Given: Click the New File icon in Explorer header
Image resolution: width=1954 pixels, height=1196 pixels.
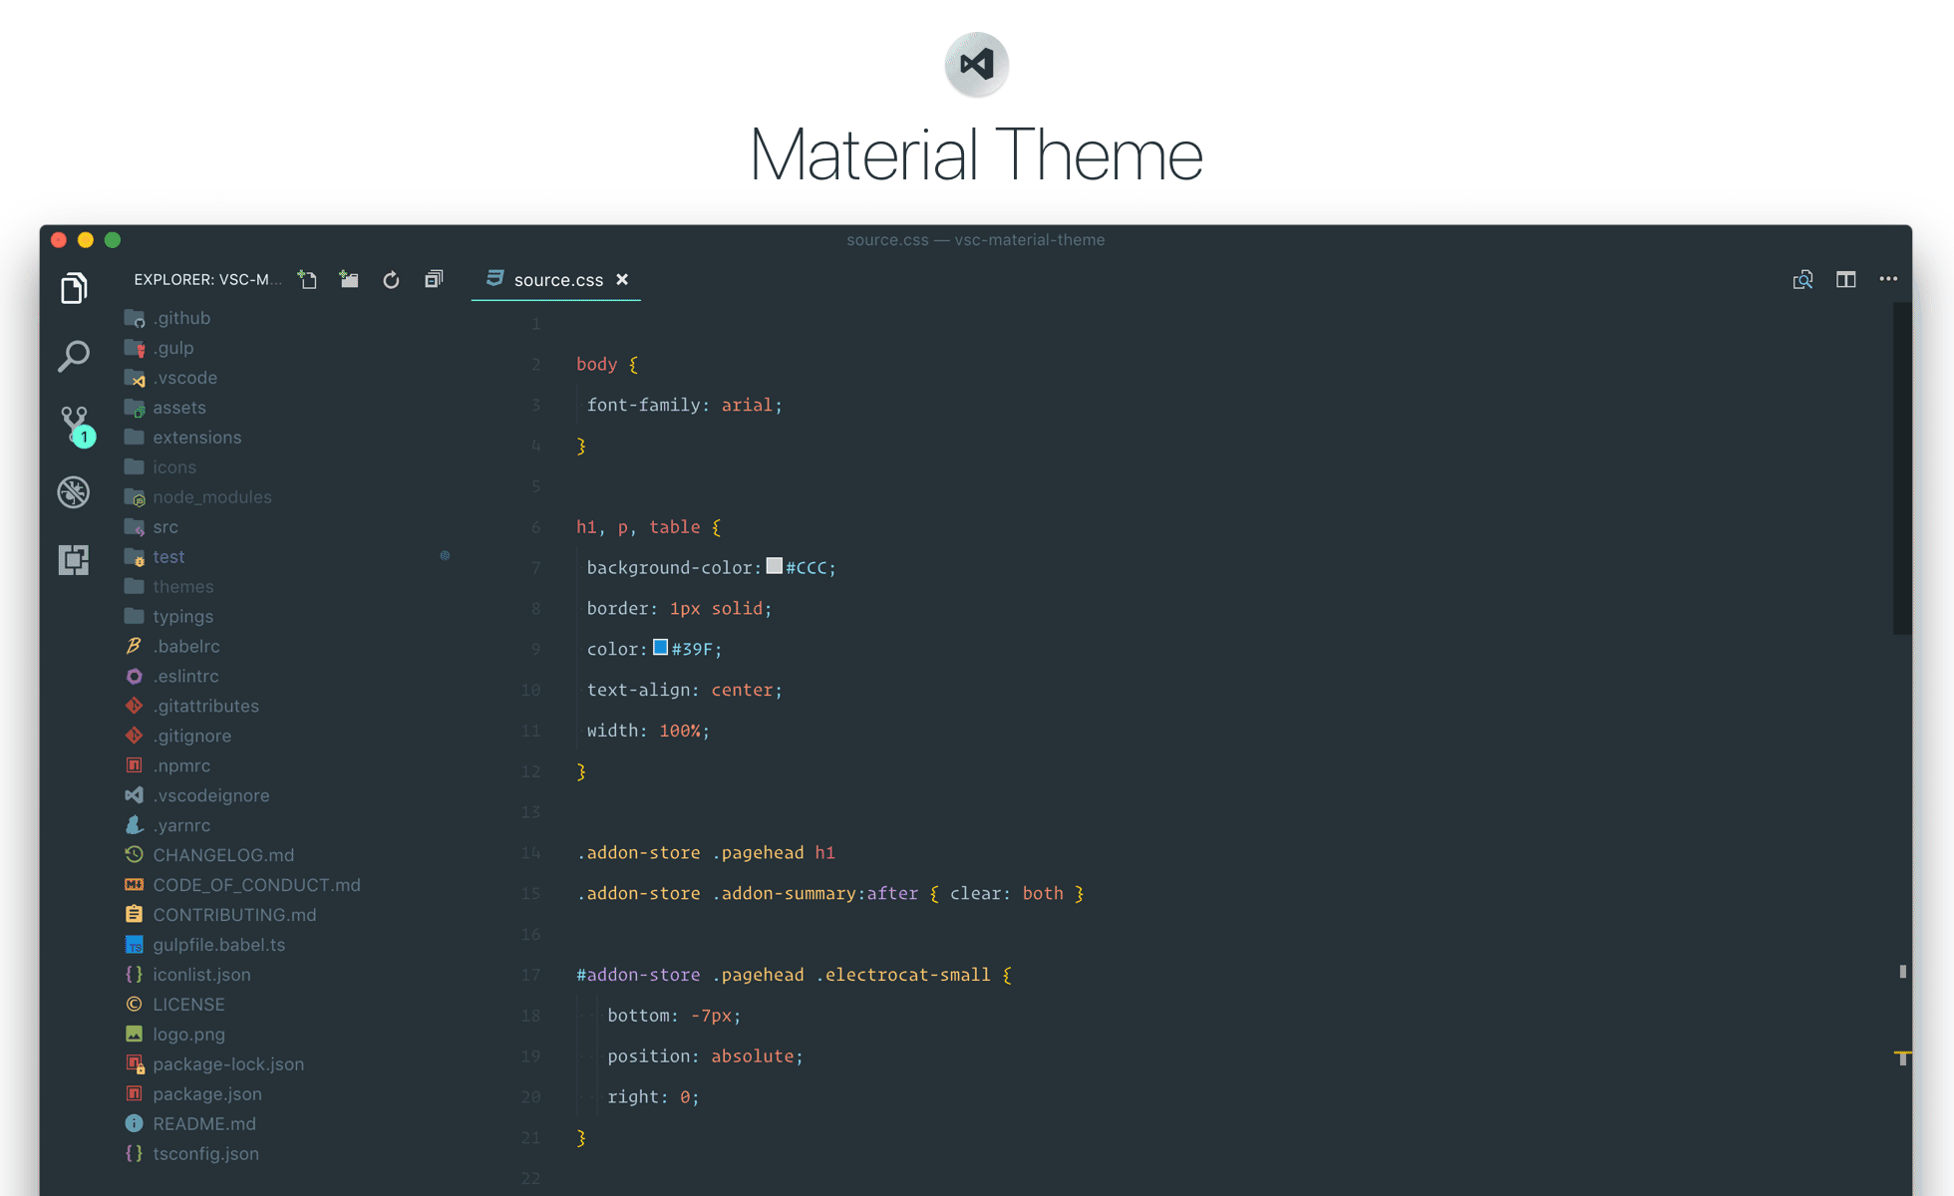Looking at the screenshot, I should pos(307,280).
